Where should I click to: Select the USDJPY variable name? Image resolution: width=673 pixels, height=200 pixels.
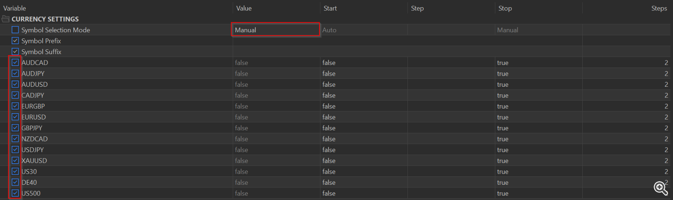point(33,149)
